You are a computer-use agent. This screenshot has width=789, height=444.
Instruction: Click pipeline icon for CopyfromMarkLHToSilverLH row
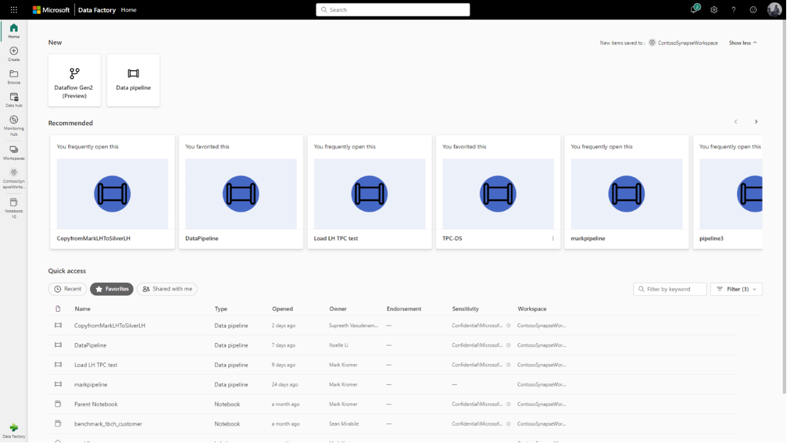58,325
